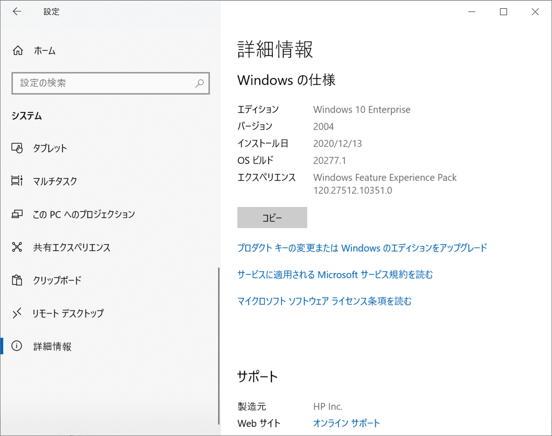Click the manufacturer value HP Inc.

click(328, 407)
